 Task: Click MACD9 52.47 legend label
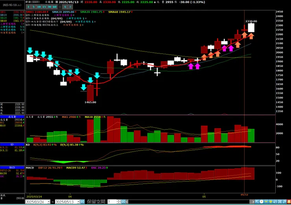[x=77, y=168]
